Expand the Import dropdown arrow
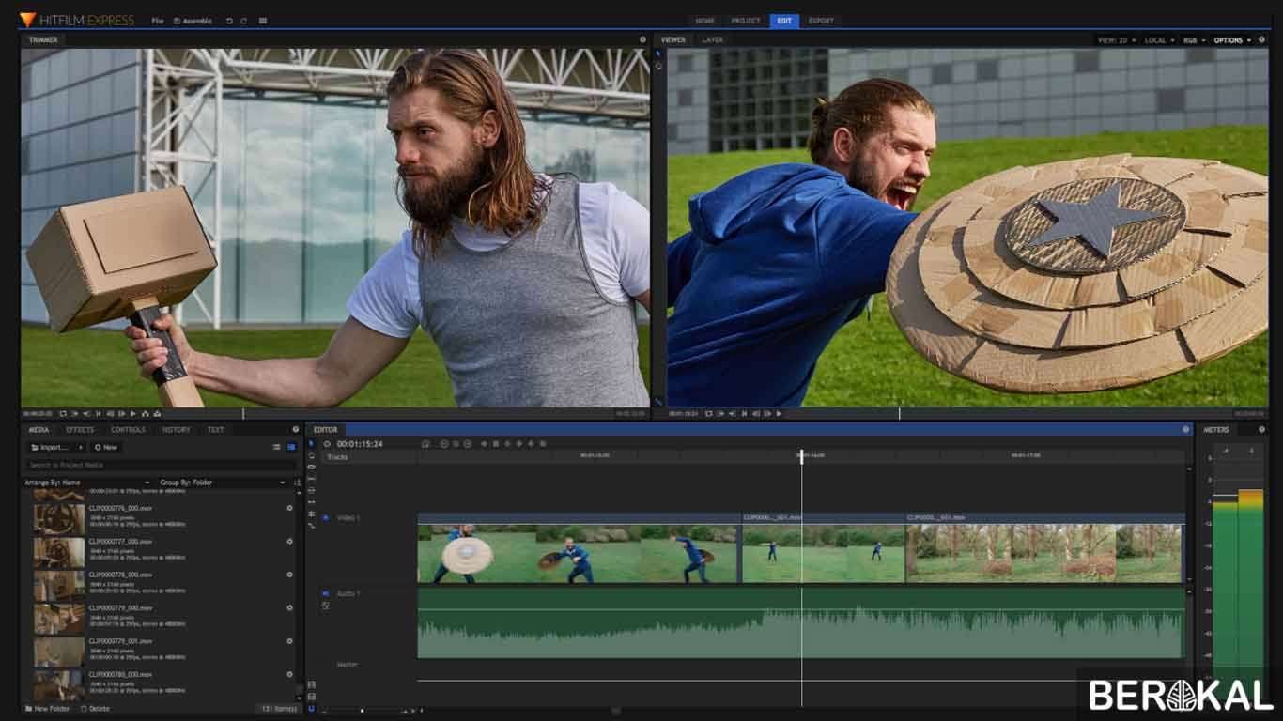 click(81, 448)
